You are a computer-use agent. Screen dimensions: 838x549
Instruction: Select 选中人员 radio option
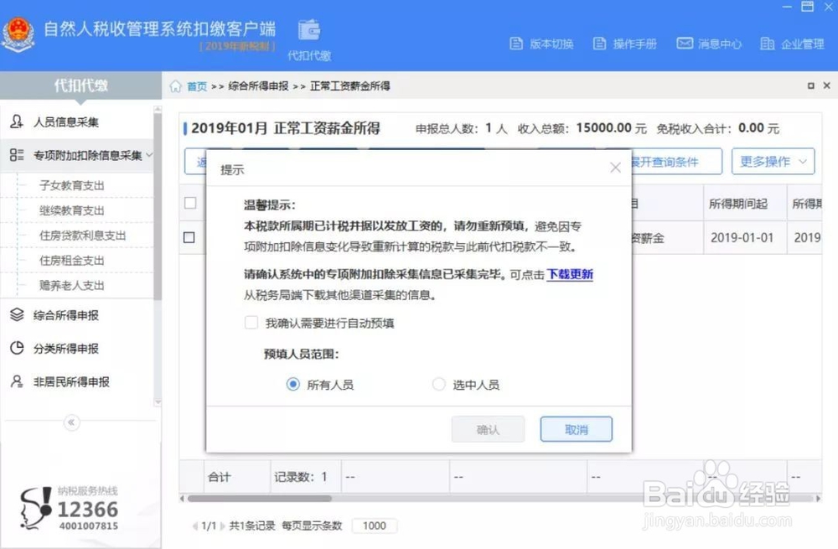pyautogui.click(x=439, y=385)
